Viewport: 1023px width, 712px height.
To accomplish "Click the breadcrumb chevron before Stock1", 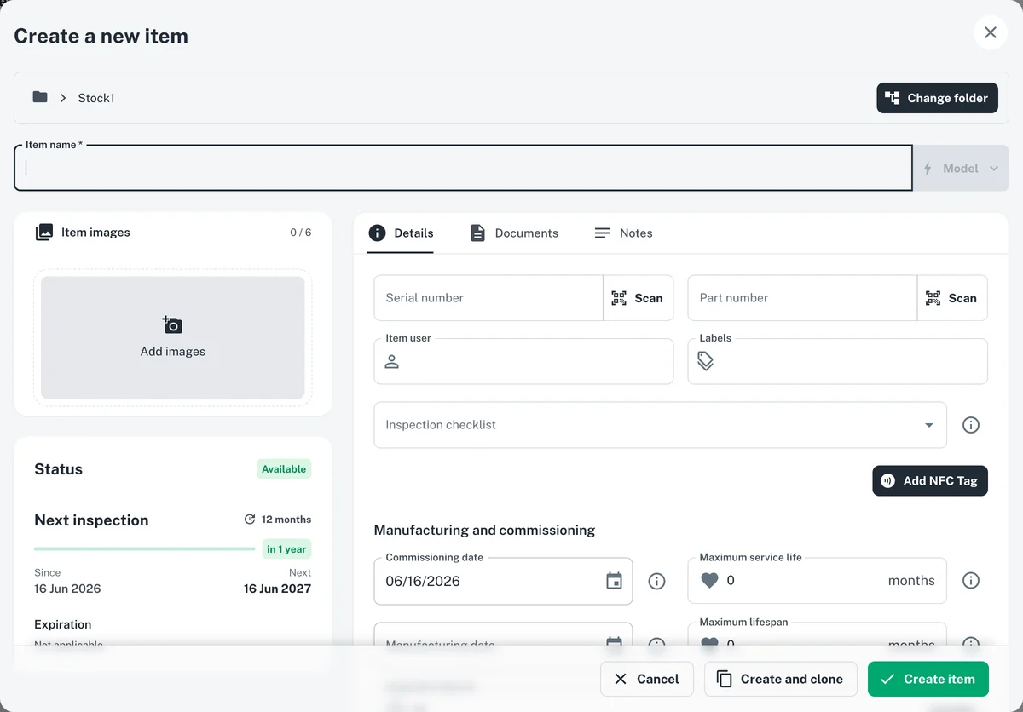I will 63,98.
